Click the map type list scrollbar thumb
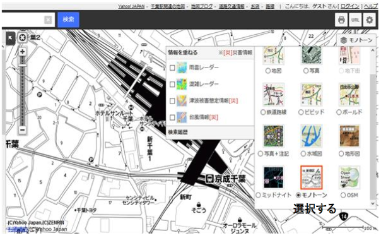This screenshot has height=238, width=381. coord(373,136)
